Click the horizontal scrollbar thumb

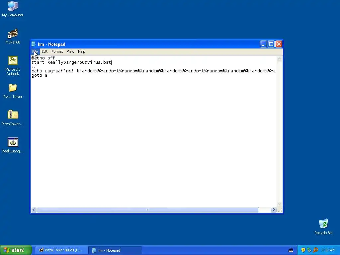pos(148,210)
